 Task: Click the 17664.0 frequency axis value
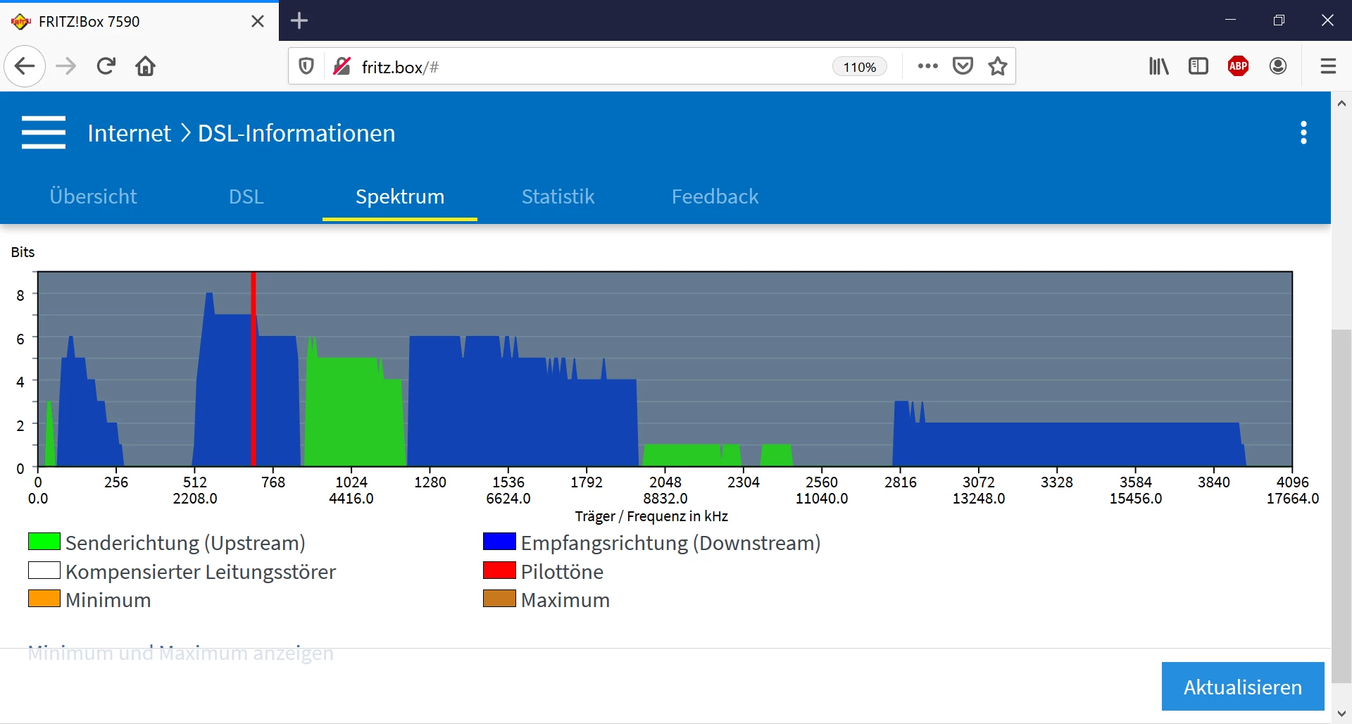(x=1293, y=499)
